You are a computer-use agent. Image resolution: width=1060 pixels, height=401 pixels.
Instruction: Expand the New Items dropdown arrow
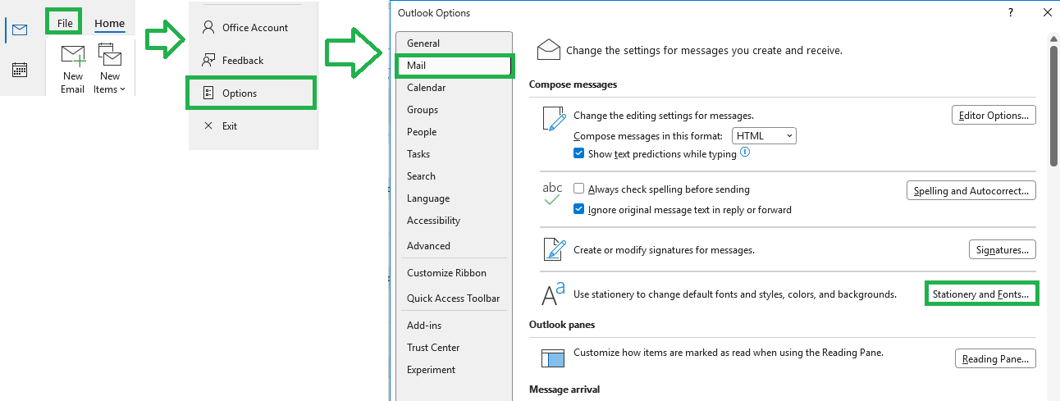click(x=122, y=89)
